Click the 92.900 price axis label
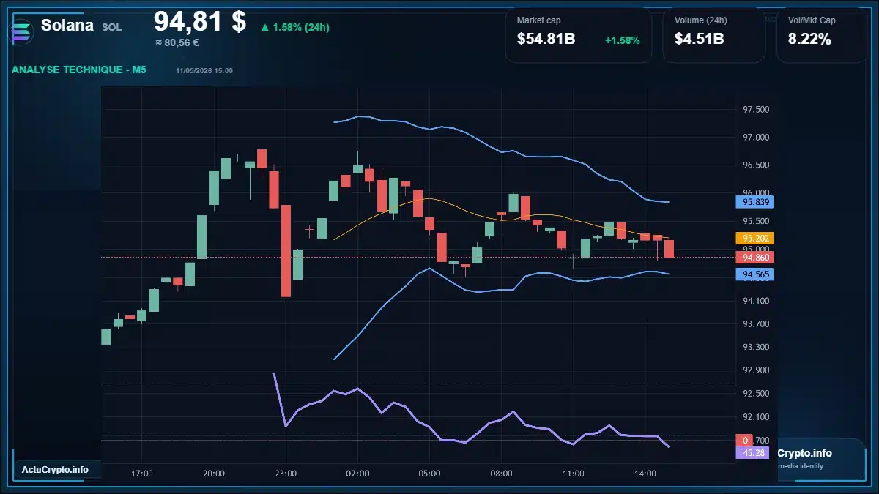Viewport: 879px width, 494px height. (x=756, y=370)
